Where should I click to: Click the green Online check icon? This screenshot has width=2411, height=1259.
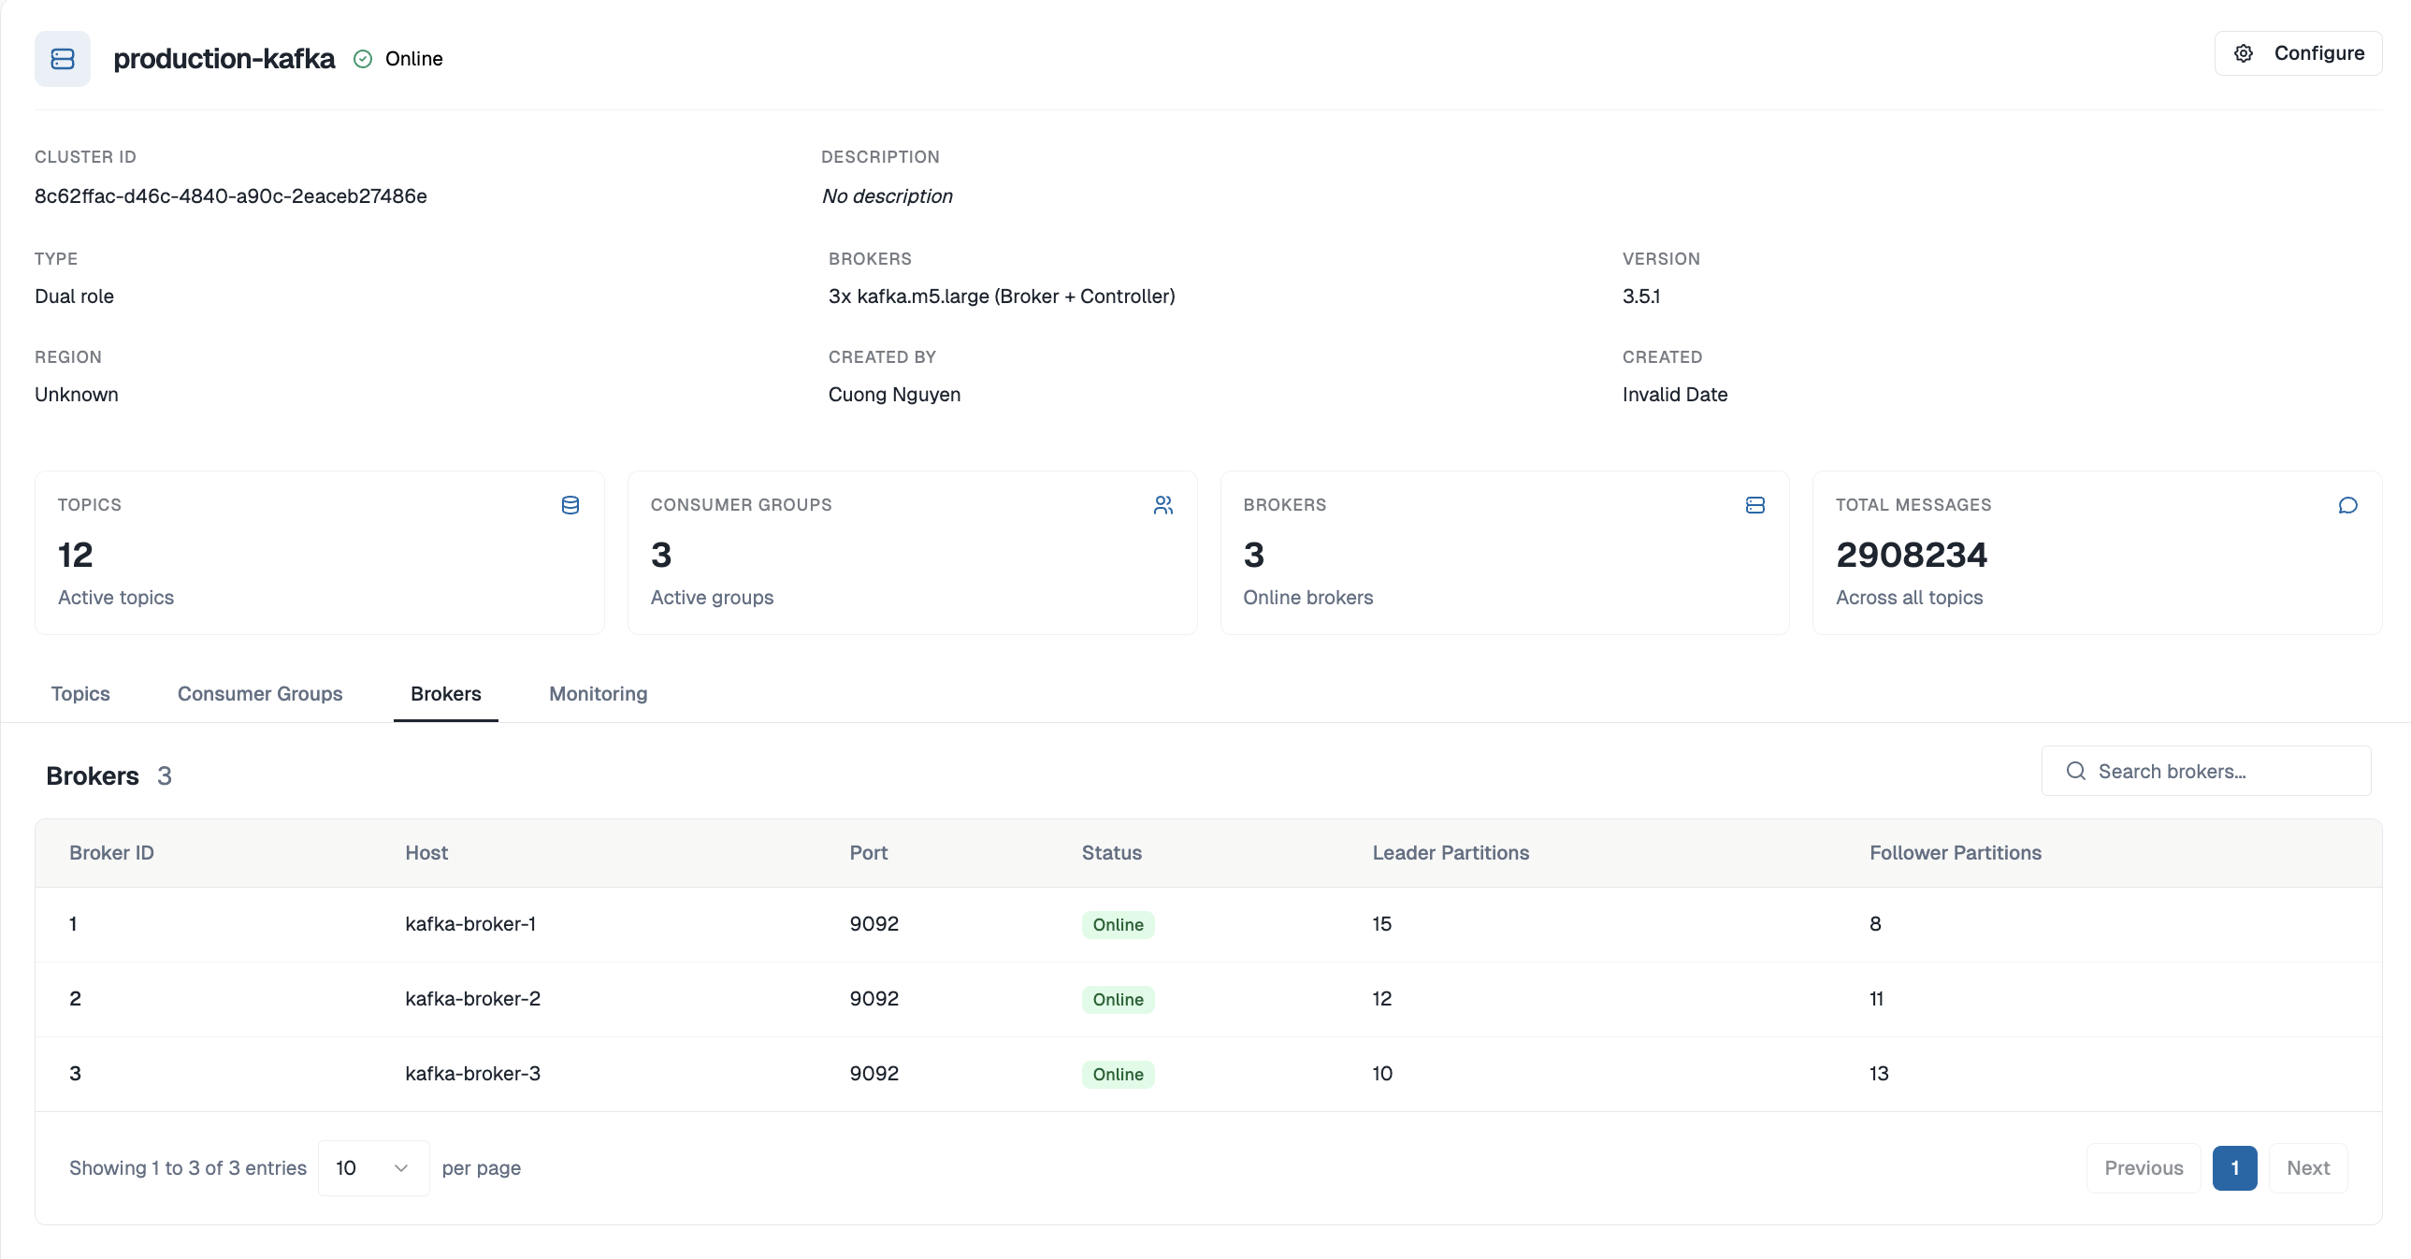[362, 58]
